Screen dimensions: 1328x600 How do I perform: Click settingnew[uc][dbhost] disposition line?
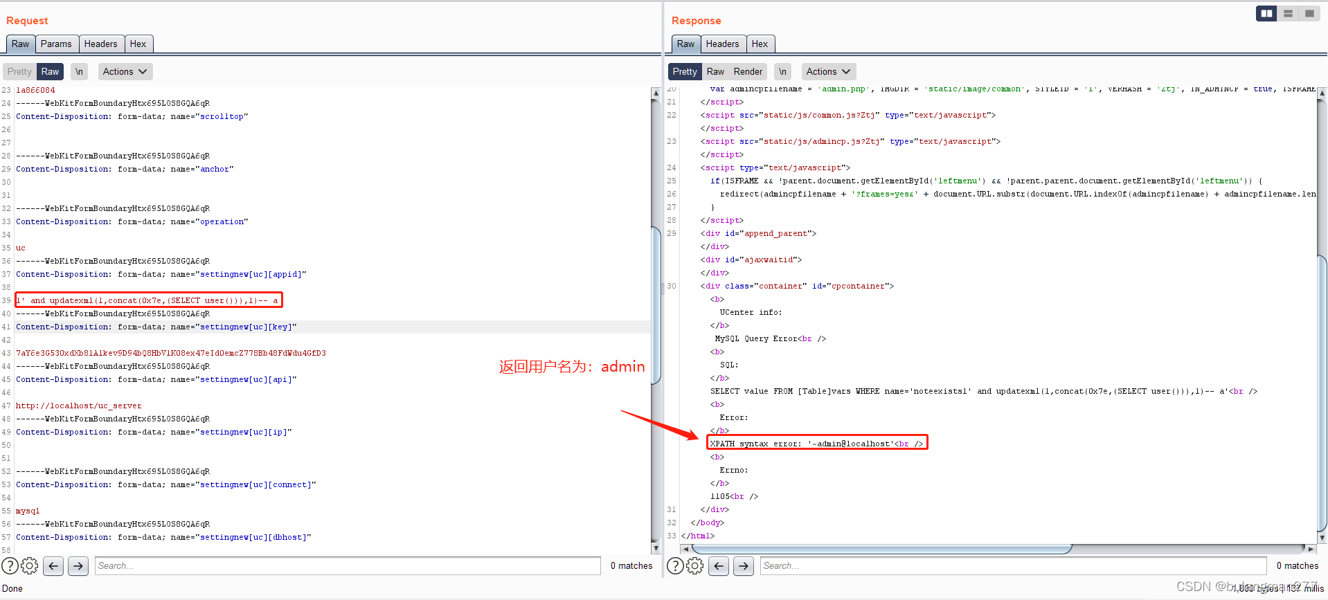[163, 537]
